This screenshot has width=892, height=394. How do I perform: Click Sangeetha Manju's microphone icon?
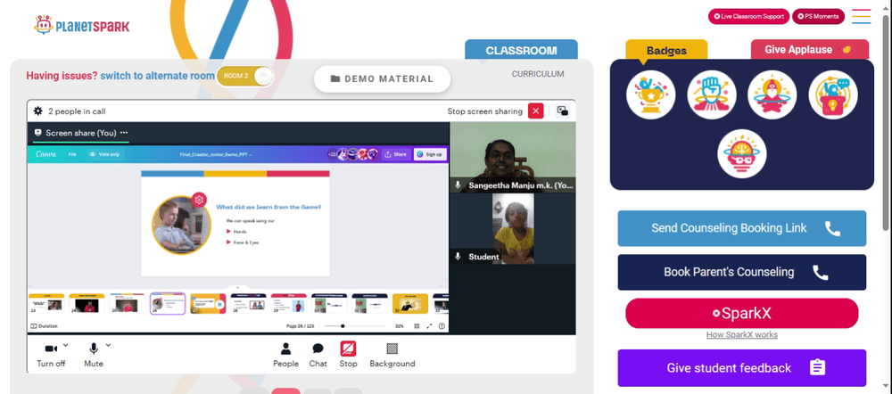[x=458, y=185]
